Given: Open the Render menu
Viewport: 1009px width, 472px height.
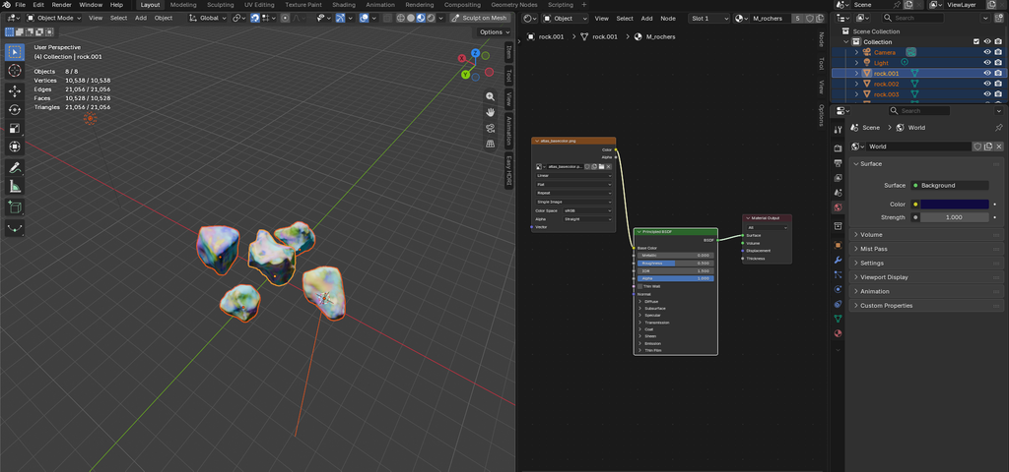Looking at the screenshot, I should [x=62, y=5].
